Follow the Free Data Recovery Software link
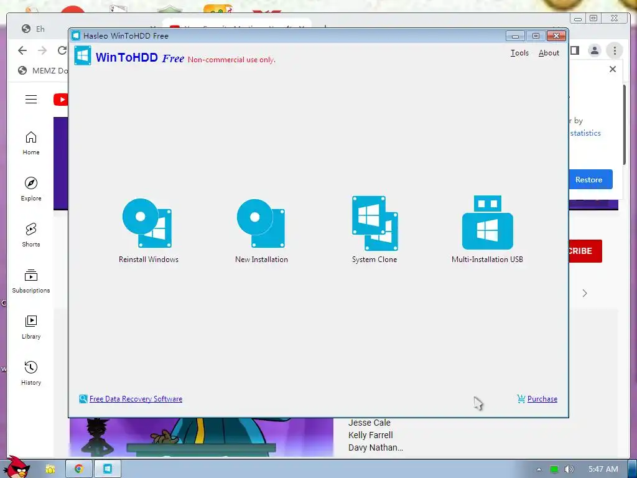The height and width of the screenshot is (478, 637). click(x=136, y=399)
